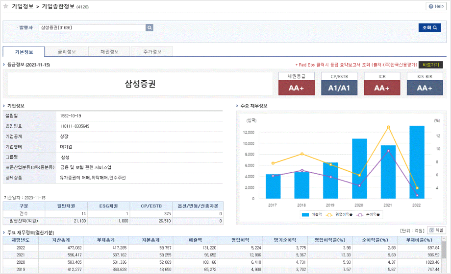The width and height of the screenshot is (451, 274).
Task: Toggle the 순이익율 purple legend marker
Action: pyautogui.click(x=360, y=214)
